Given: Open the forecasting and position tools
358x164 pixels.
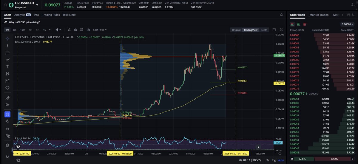Looking at the screenshot, I should click(x=7, y=81).
